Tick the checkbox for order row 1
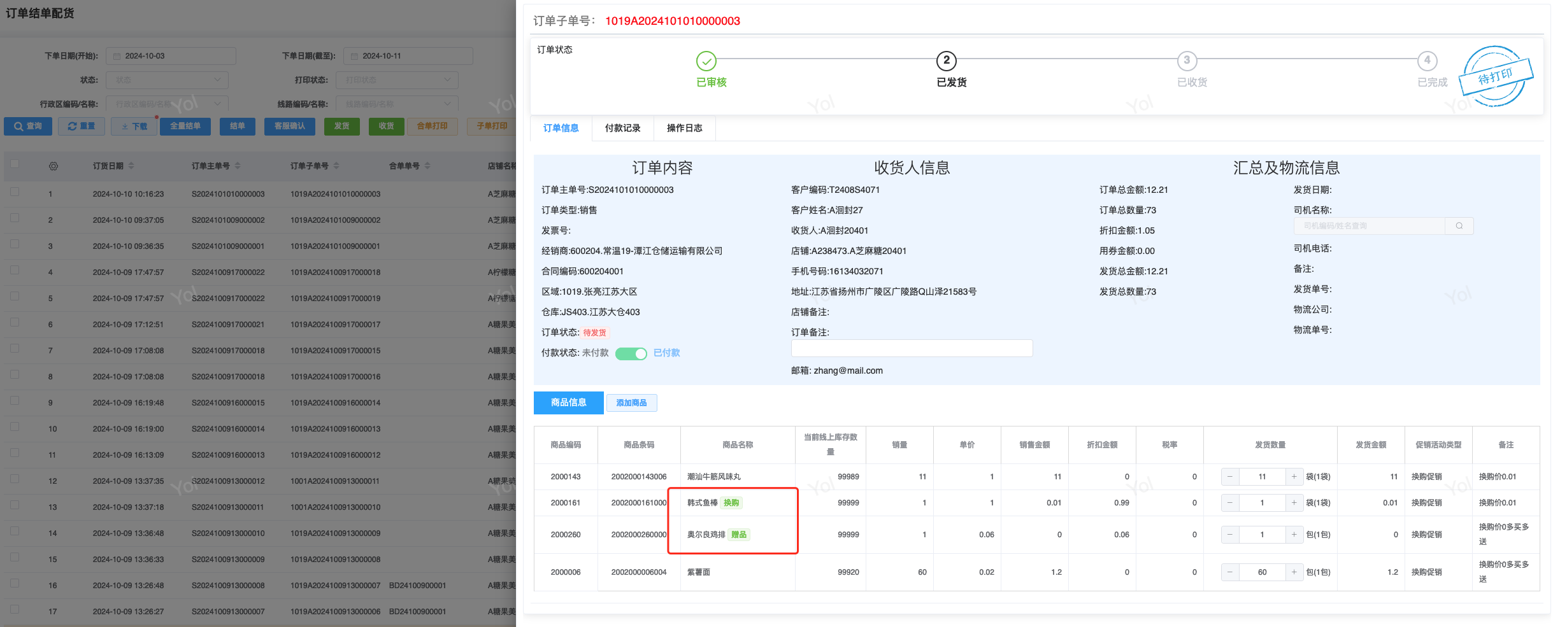This screenshot has height=627, width=1553. 15,192
